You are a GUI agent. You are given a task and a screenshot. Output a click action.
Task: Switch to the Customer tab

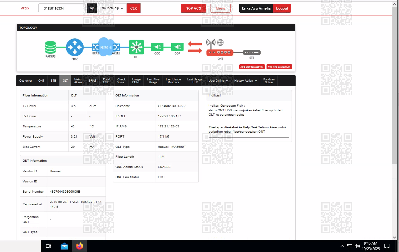tap(26, 81)
